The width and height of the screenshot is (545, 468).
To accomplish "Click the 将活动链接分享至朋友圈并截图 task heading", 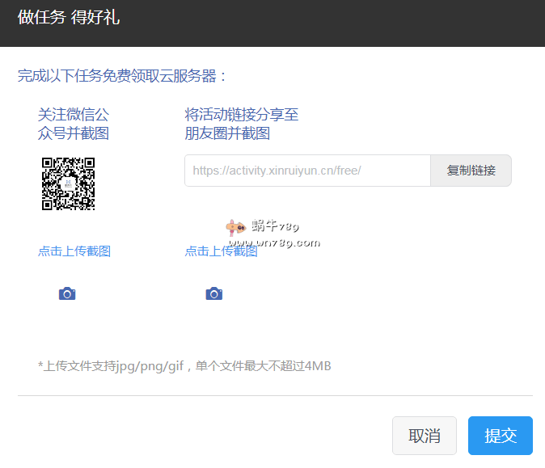I will [x=242, y=124].
